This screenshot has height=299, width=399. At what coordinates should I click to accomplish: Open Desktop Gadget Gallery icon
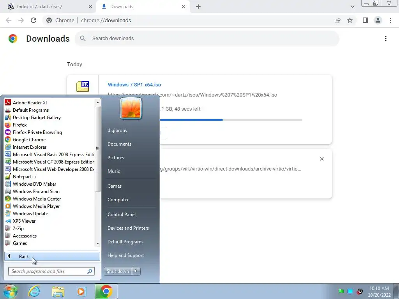pyautogui.click(x=8, y=117)
